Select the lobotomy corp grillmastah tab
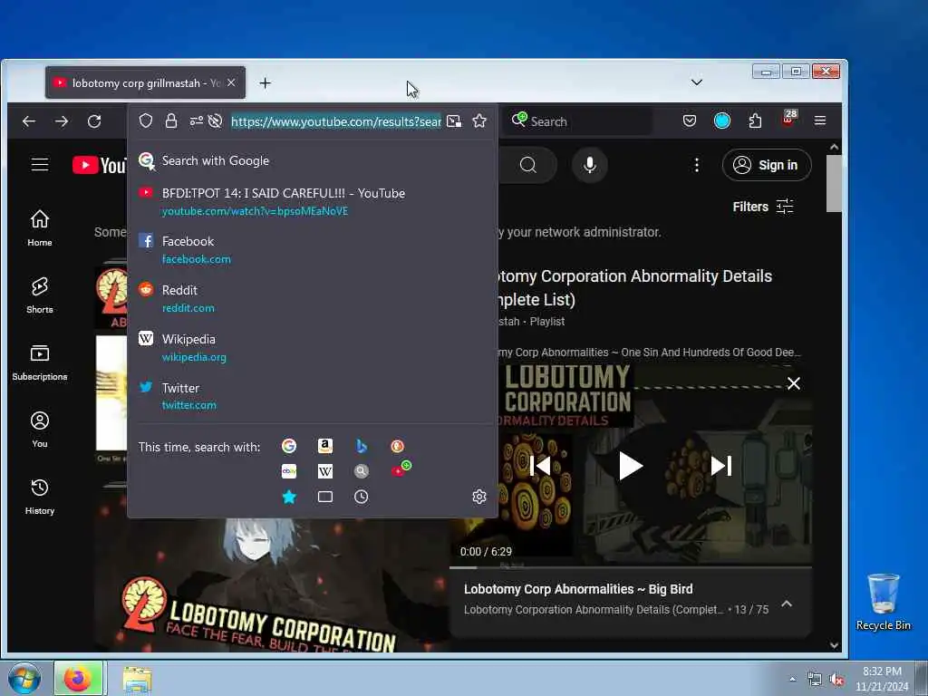 pos(145,82)
